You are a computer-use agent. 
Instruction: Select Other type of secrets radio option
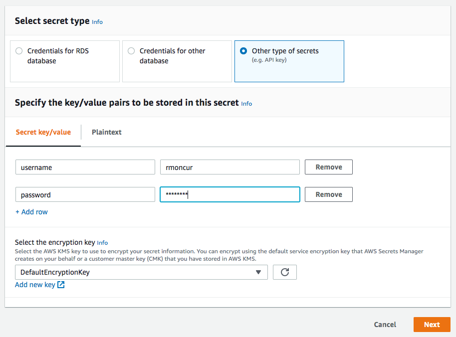243,51
